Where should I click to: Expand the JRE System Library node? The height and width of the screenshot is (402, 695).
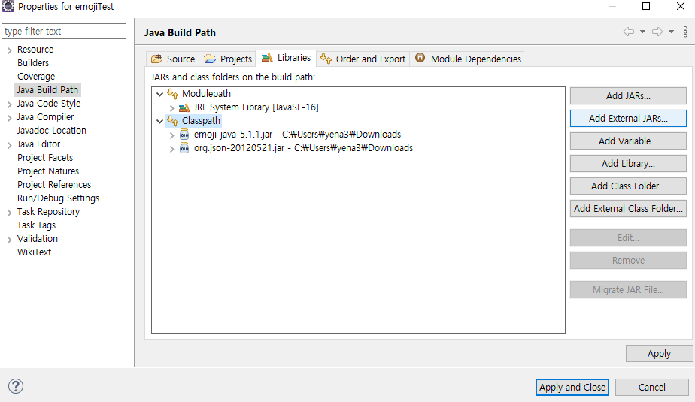pos(172,108)
